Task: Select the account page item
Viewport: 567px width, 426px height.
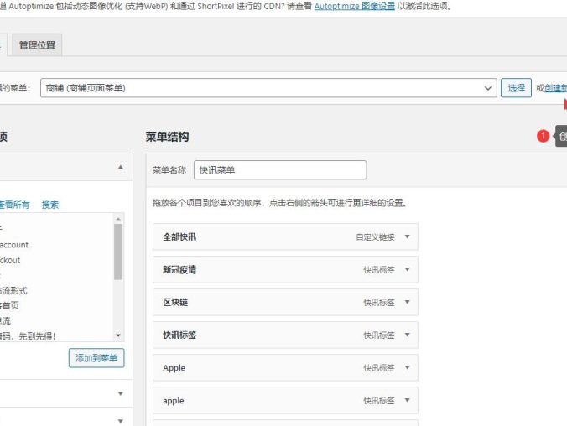Action: [14, 245]
